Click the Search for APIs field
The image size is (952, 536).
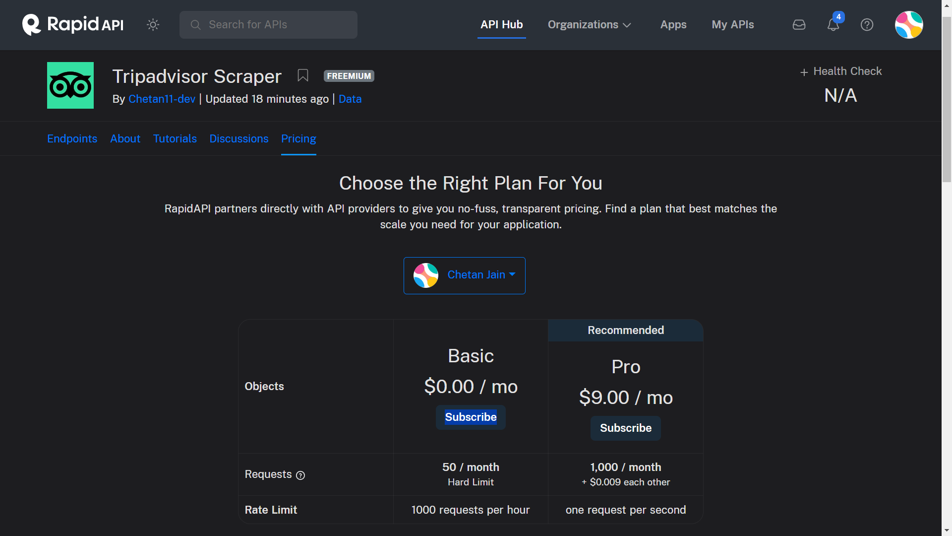268,25
